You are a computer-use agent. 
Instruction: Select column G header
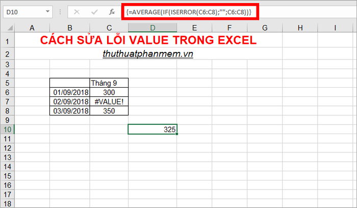pos(265,28)
